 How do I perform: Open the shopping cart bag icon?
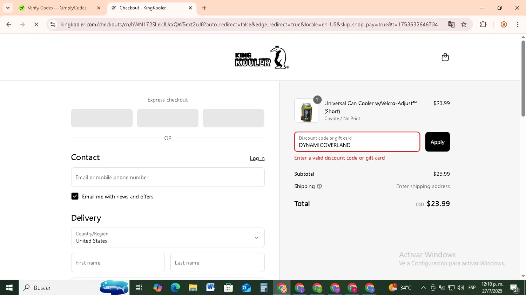tap(445, 57)
